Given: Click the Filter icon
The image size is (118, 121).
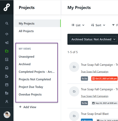Looking at the screenshot, I should pos(113,25).
